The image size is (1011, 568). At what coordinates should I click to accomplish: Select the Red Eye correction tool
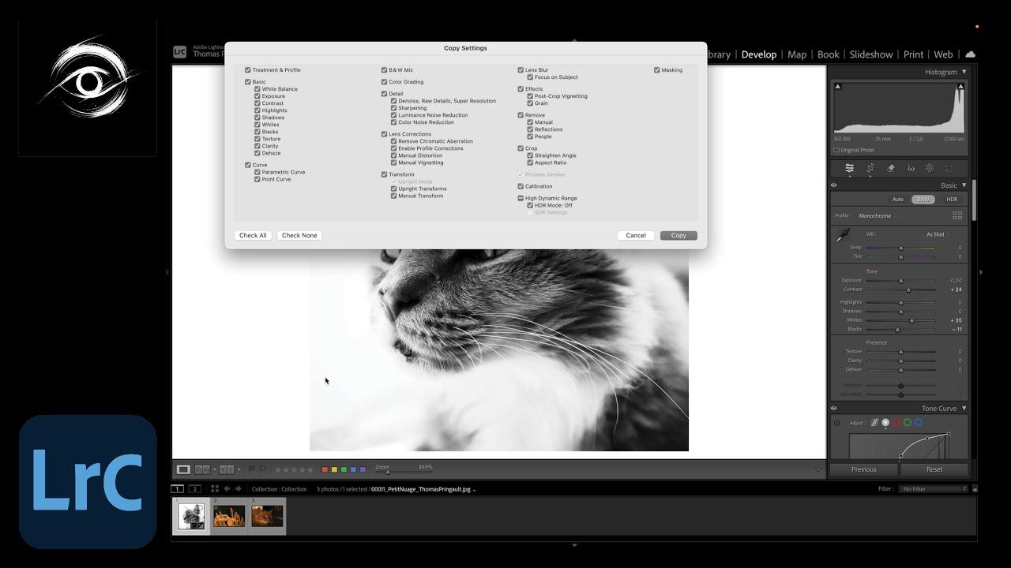coord(911,168)
